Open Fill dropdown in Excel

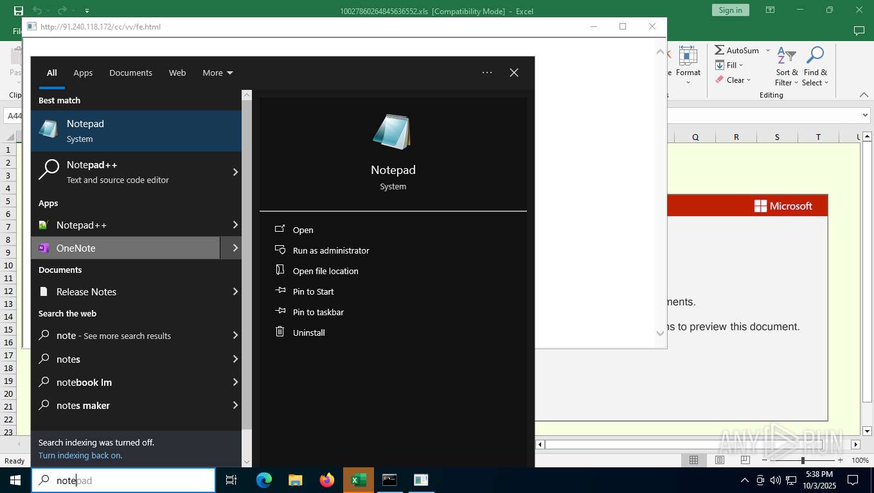[729, 65]
